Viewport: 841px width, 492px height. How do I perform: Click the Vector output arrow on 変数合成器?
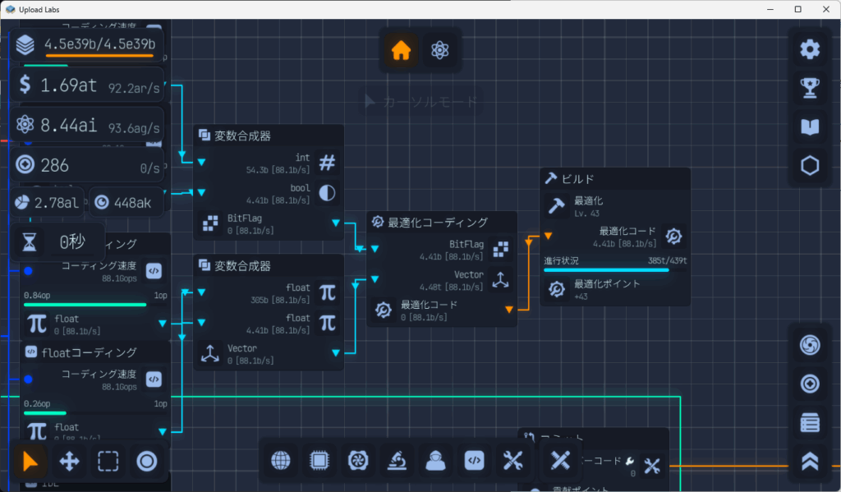click(x=335, y=353)
